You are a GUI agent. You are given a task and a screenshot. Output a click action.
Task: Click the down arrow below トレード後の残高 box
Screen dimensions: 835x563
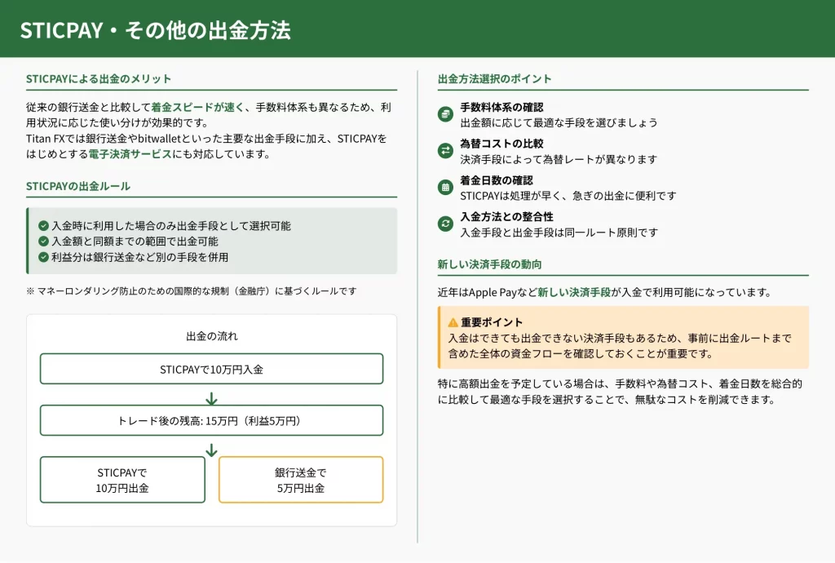[x=211, y=450]
